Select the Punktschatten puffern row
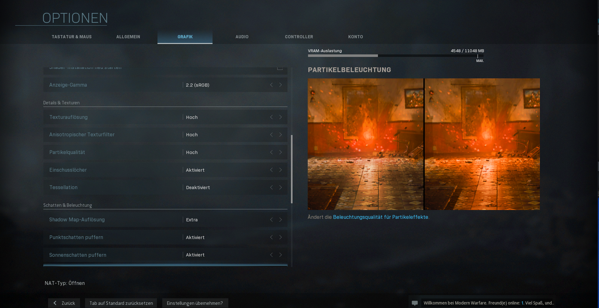The height and width of the screenshot is (308, 599). pos(165,237)
